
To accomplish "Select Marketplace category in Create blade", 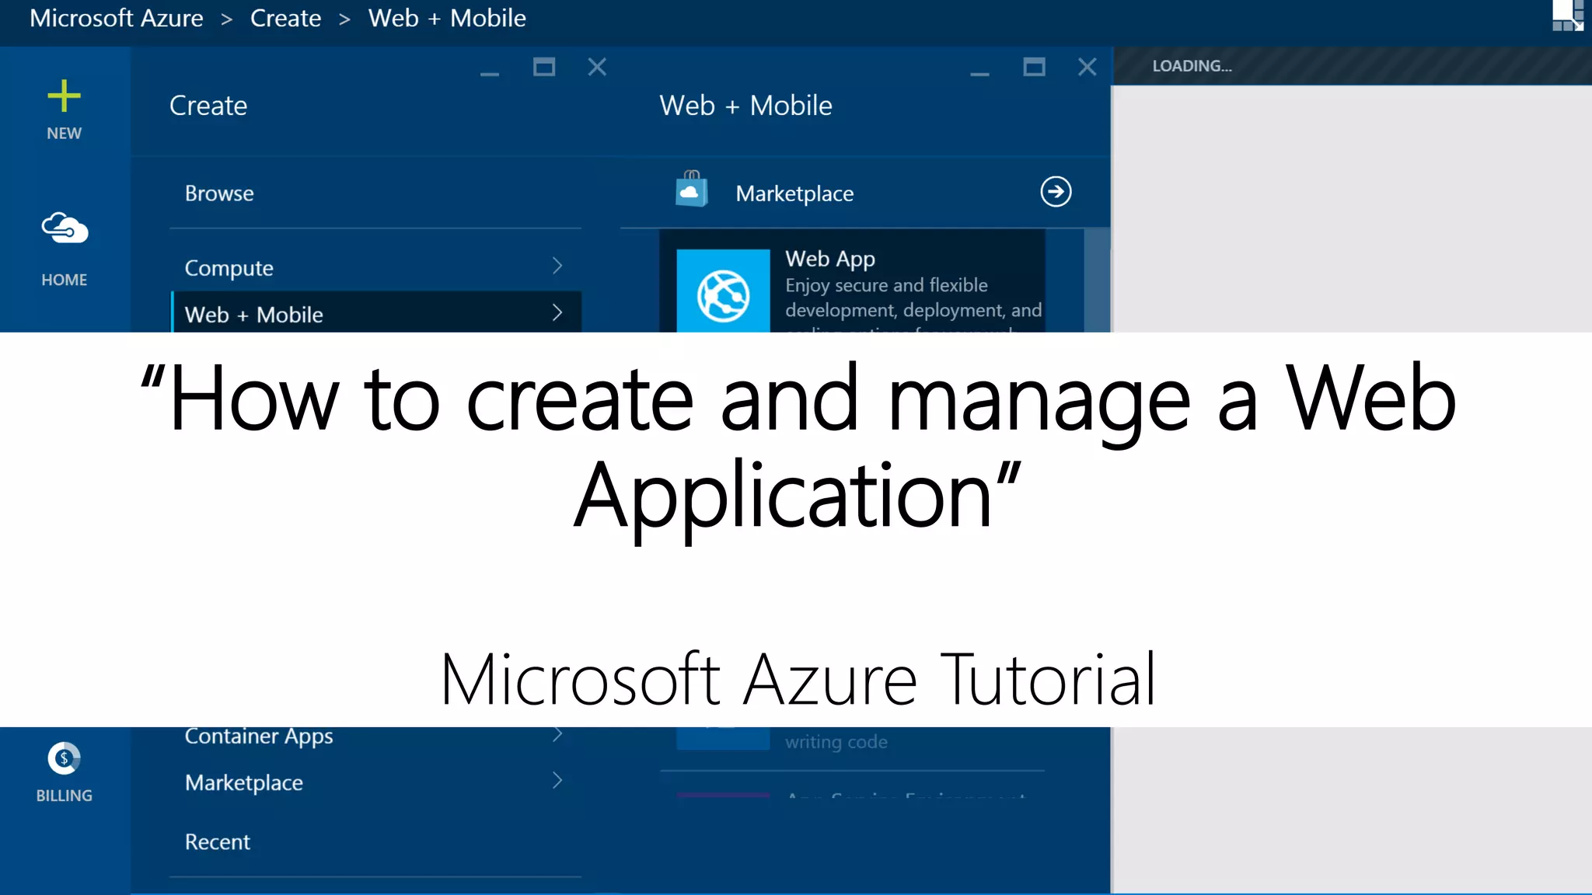I will coord(375,782).
